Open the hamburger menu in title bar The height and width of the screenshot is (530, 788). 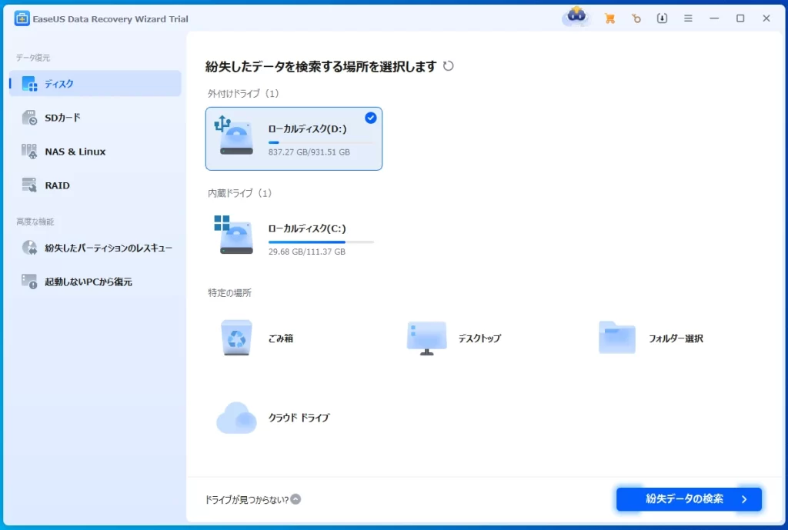(688, 18)
